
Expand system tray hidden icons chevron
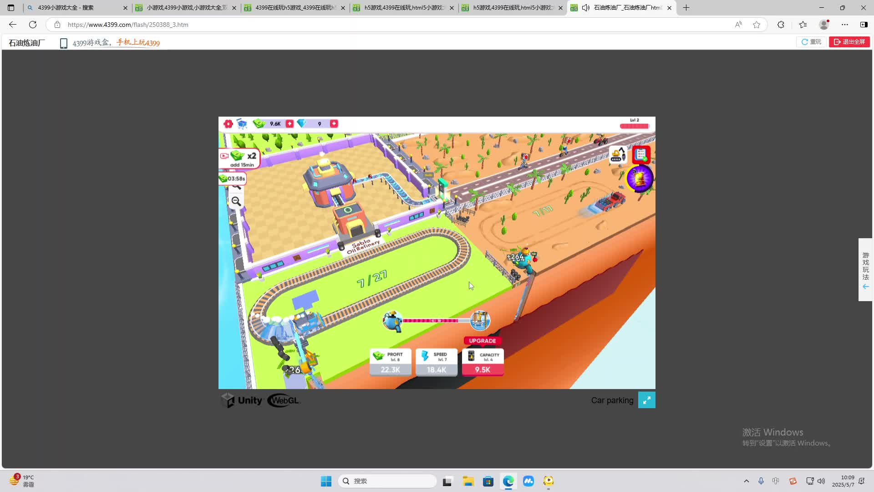click(x=746, y=481)
